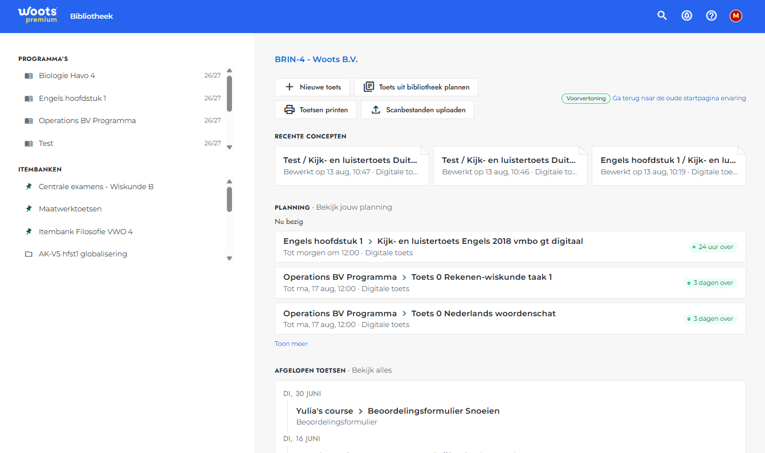
Task: Click the chevron in the Kijk- en luistertoets Engels row
Action: point(370,242)
